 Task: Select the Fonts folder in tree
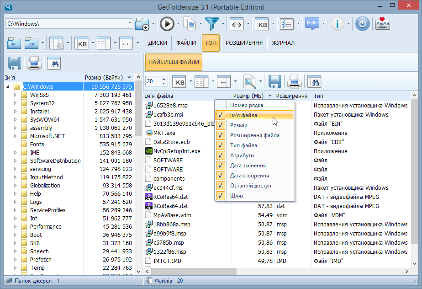point(37,144)
